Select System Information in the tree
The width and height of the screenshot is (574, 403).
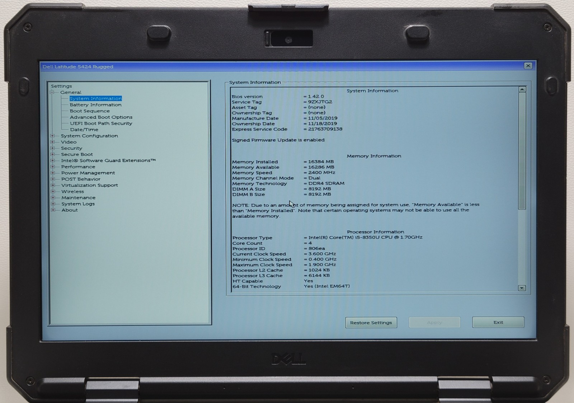click(96, 98)
